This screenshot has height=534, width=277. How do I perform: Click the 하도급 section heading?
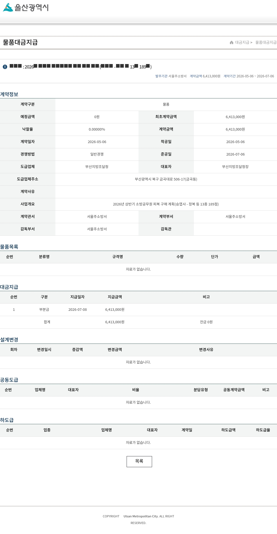(7, 420)
